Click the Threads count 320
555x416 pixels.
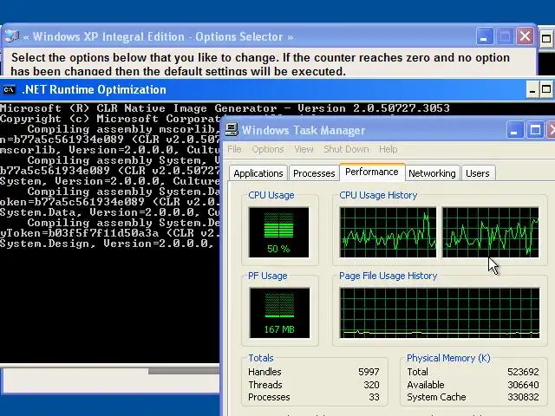(x=371, y=385)
